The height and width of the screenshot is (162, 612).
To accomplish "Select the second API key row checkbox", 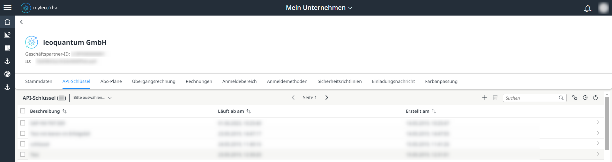I will tap(23, 133).
